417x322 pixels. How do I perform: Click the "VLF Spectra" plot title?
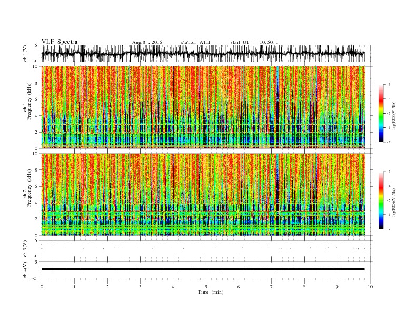click(59, 42)
